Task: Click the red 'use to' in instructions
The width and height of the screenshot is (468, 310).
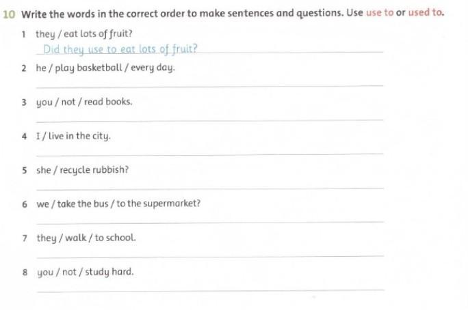Action: 380,13
